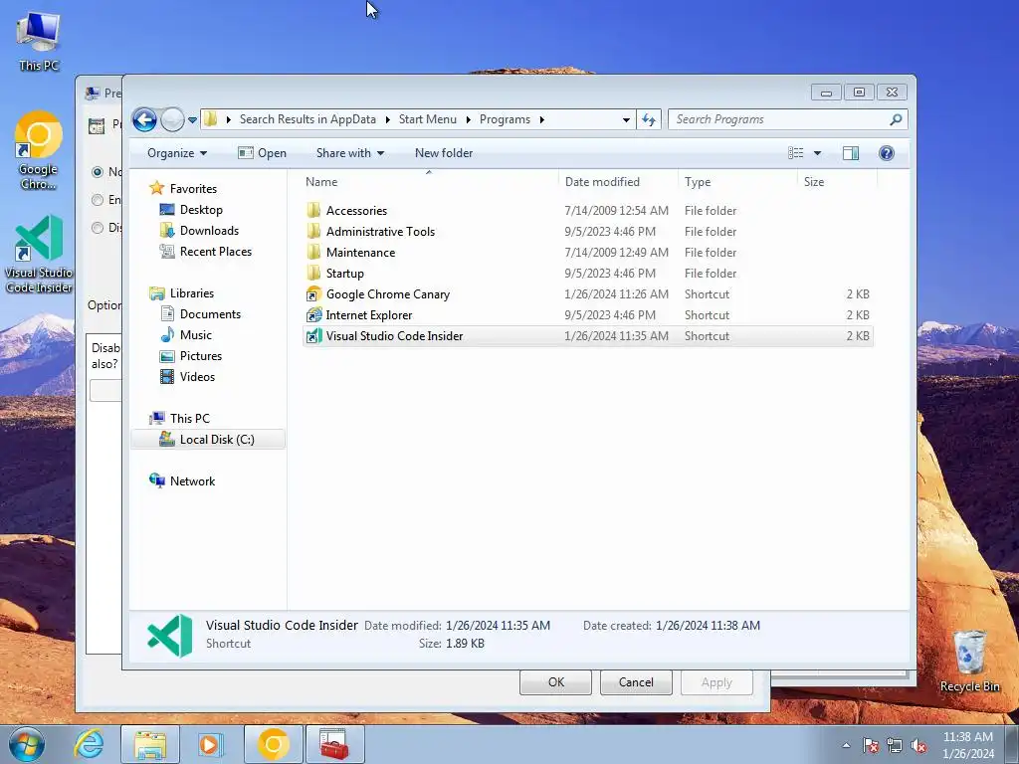Select the second radio button in the background dialog
Screen dimensions: 1019x764
point(98,200)
